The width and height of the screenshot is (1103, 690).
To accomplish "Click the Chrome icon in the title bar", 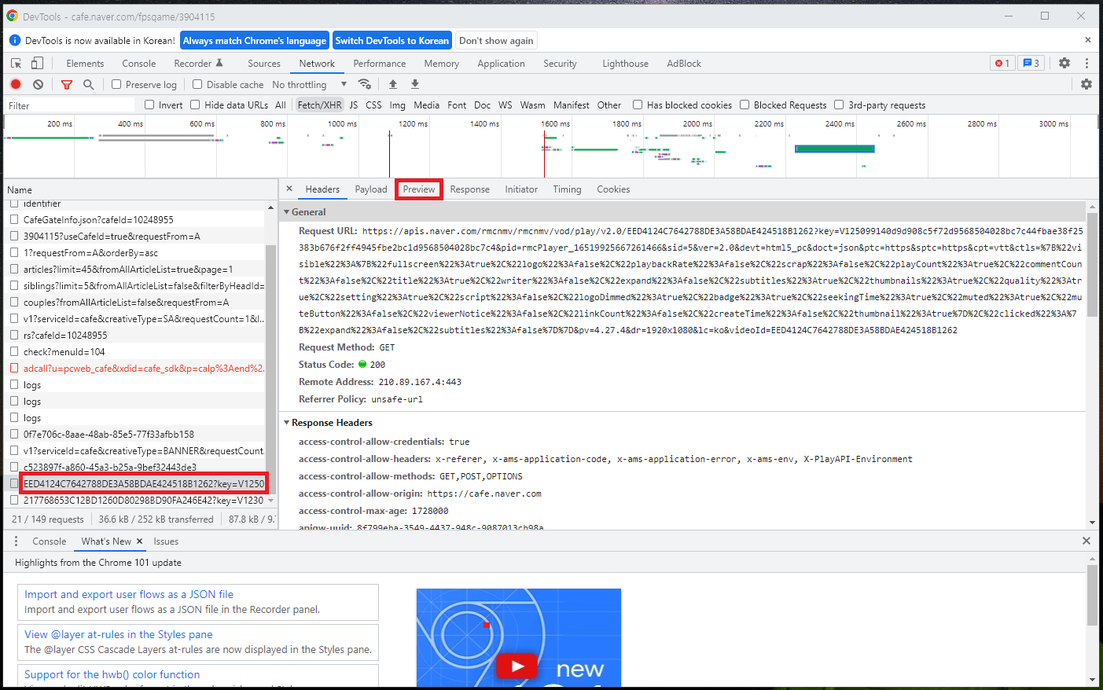I will pos(13,16).
